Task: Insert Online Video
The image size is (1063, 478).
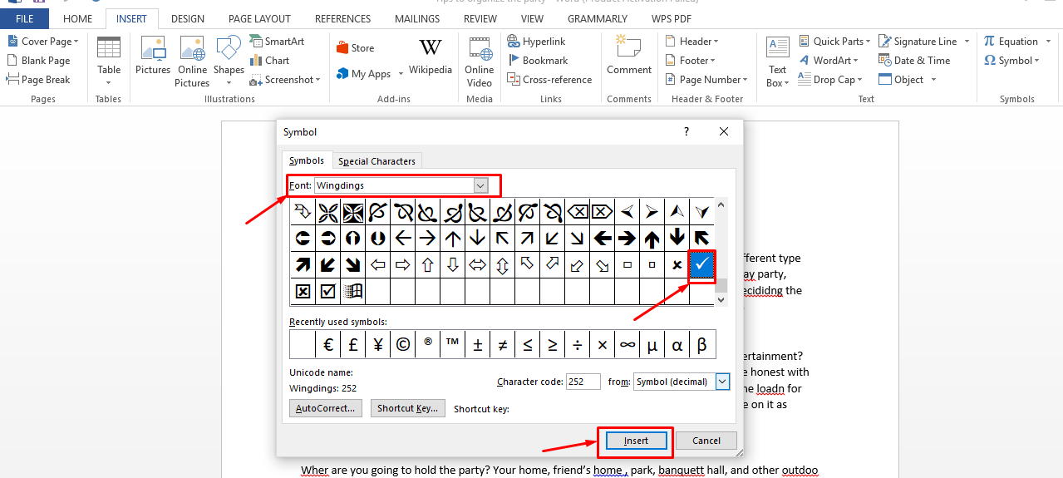Action: click(480, 62)
